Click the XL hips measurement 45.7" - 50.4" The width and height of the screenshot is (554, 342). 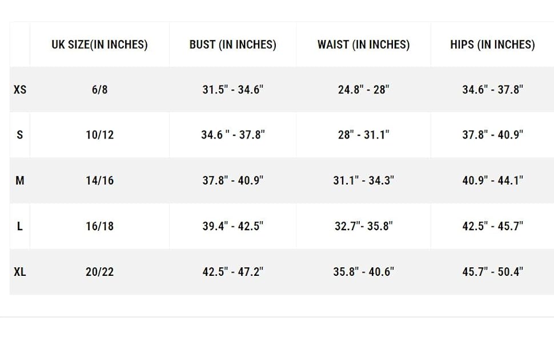pyautogui.click(x=492, y=272)
